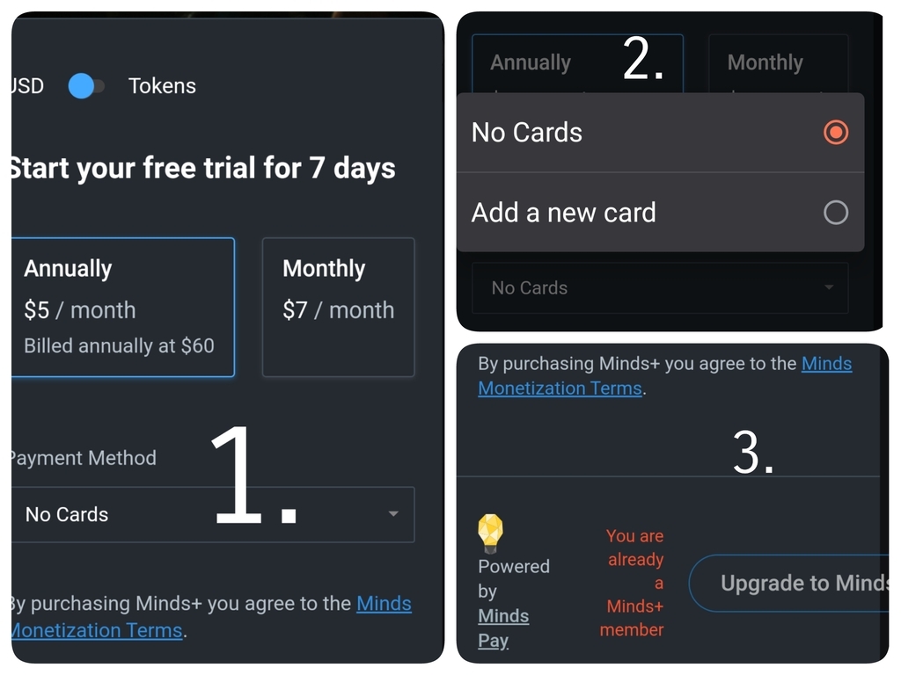901x675 pixels.
Task: Click the Tokens label beside the switch
Action: coord(162,86)
